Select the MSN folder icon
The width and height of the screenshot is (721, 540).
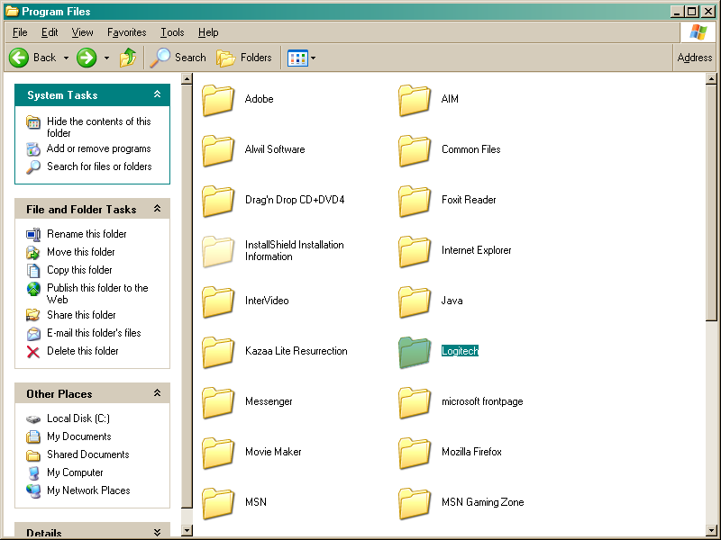[x=218, y=504]
